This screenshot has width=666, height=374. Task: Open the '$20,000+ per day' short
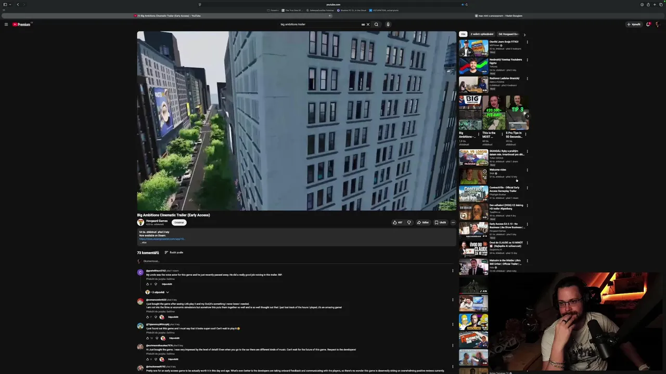coord(493,112)
